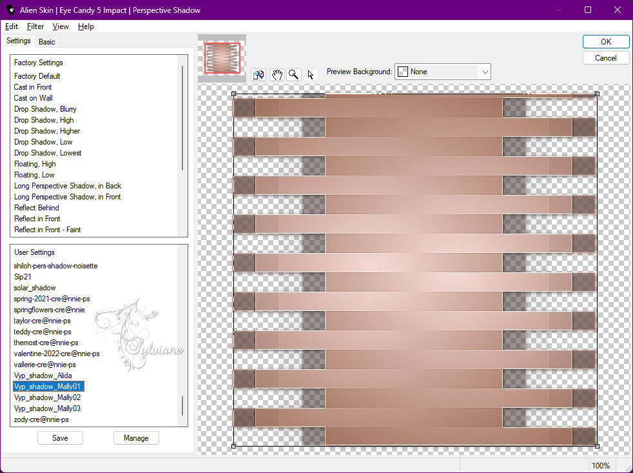
Task: Close the Perspective Shadow dialog
Action: (x=618, y=10)
